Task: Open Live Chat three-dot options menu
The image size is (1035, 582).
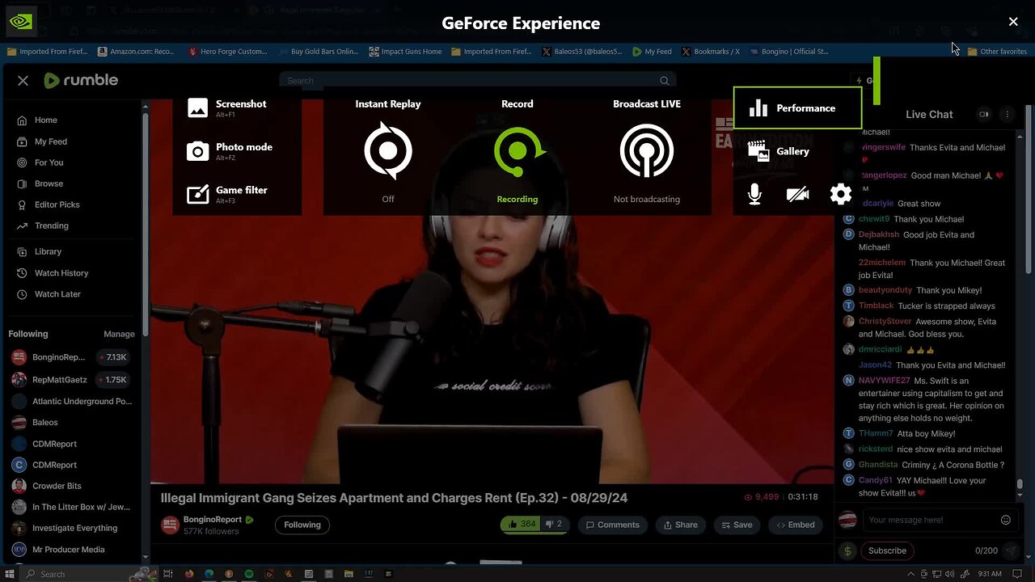Action: click(x=1008, y=115)
